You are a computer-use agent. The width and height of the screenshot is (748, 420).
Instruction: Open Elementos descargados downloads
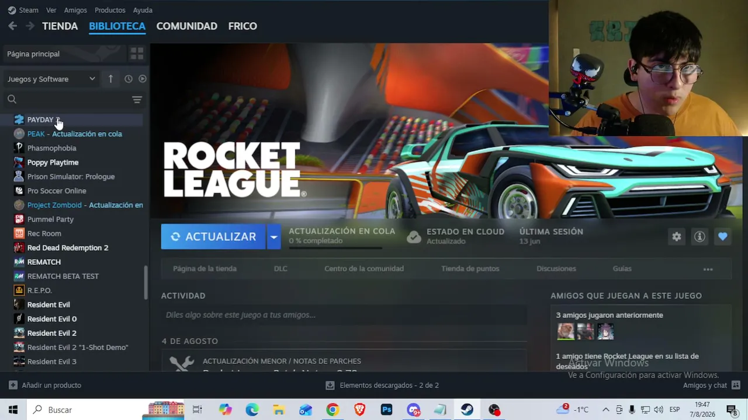pyautogui.click(x=382, y=385)
